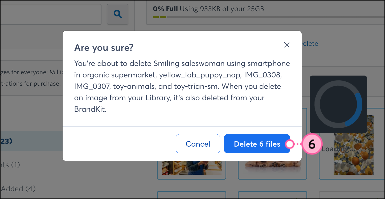
Task: Click the pink step 6 marker
Action: 312,144
